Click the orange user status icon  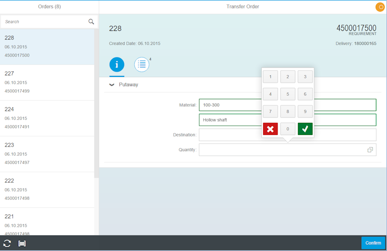click(x=380, y=7)
